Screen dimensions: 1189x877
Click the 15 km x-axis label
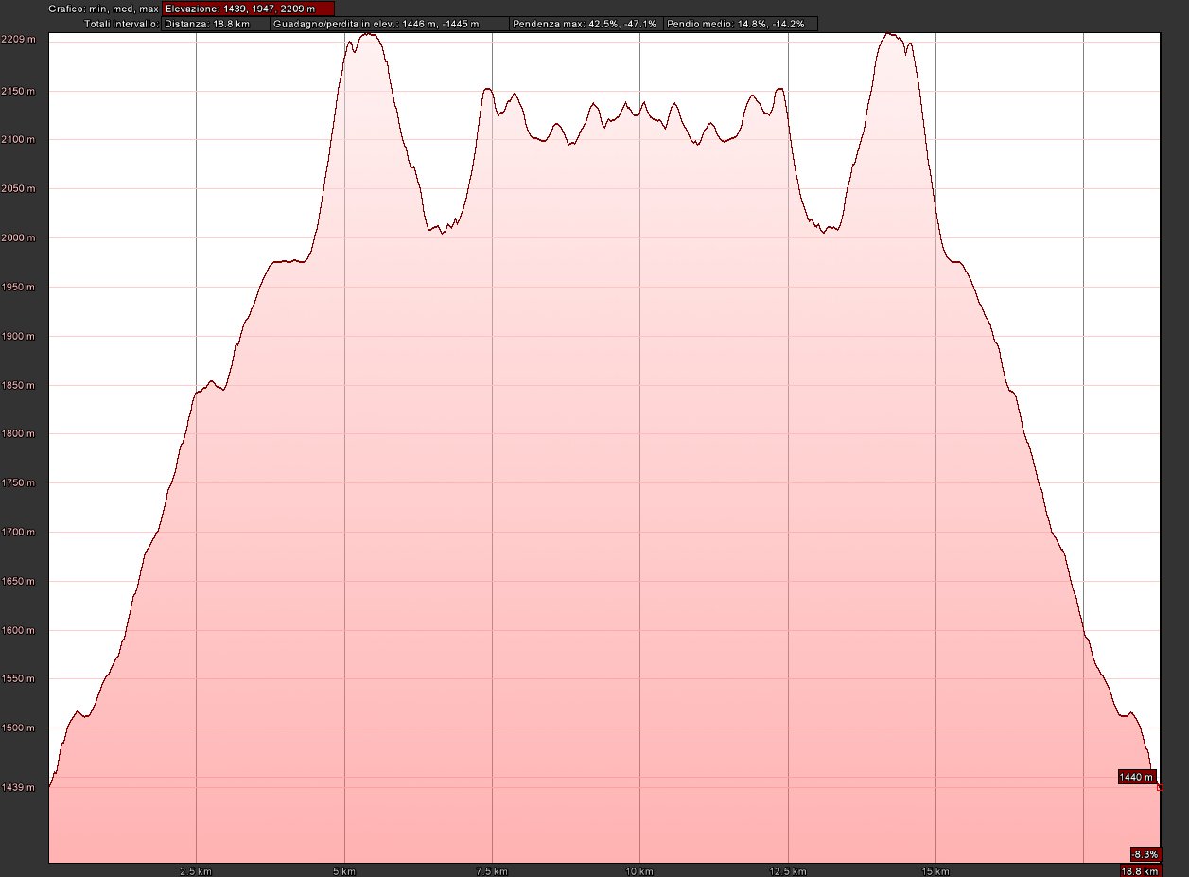[935, 870]
